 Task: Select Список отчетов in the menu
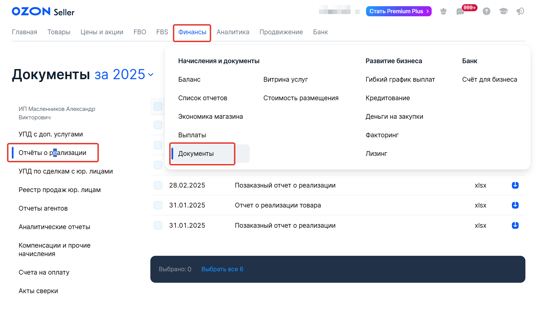coord(203,98)
